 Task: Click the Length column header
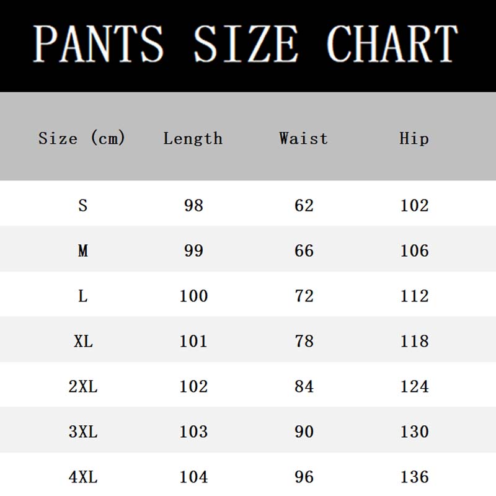point(193,138)
